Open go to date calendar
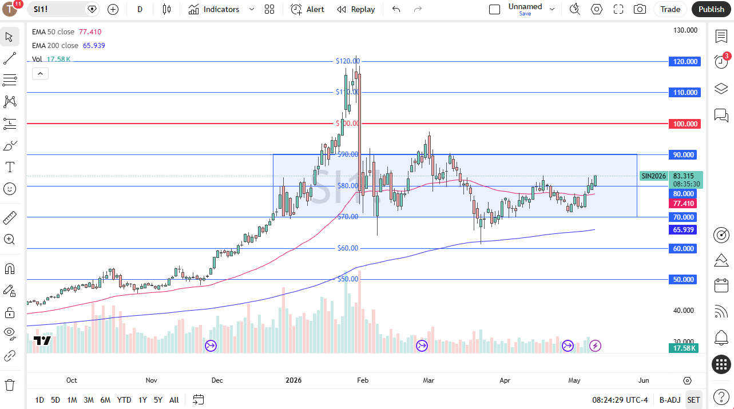This screenshot has height=409, width=734. click(x=199, y=399)
